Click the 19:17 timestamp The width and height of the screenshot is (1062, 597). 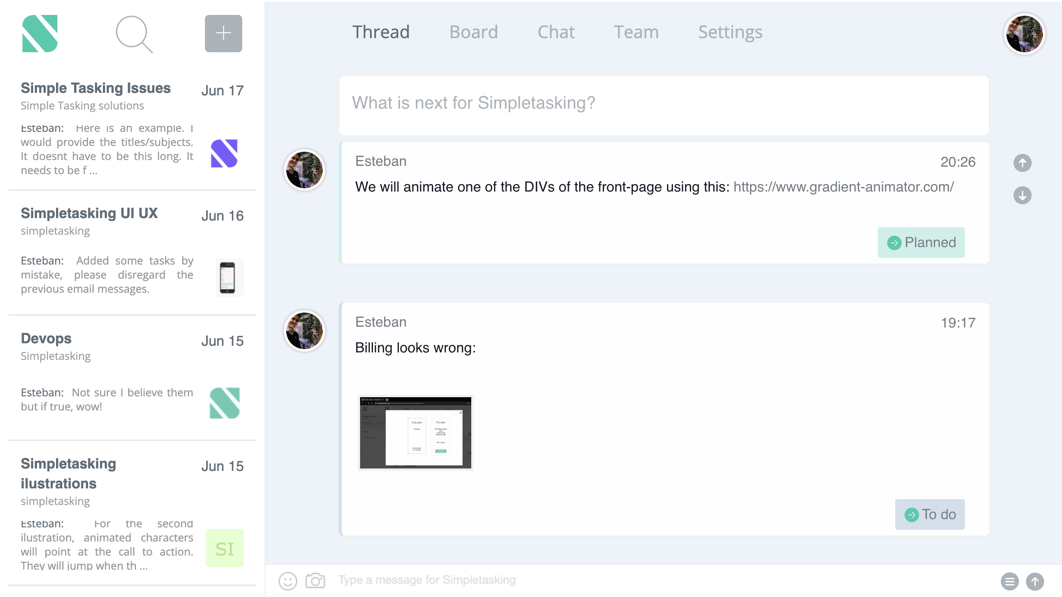pos(958,323)
